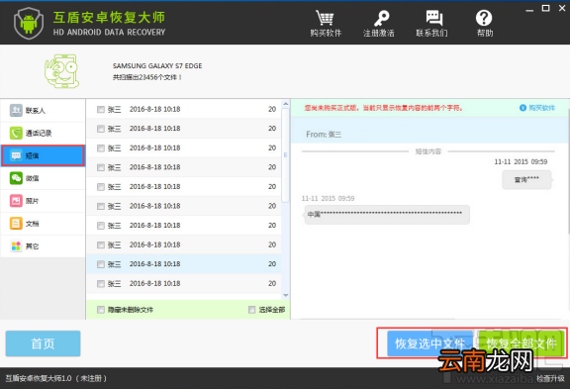This screenshot has width=570, height=389.
Task: Select the 通话记录 call log category
Action: 43,133
